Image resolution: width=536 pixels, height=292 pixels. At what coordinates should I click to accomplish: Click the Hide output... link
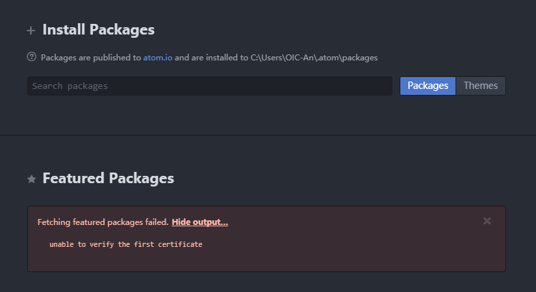pyautogui.click(x=200, y=222)
